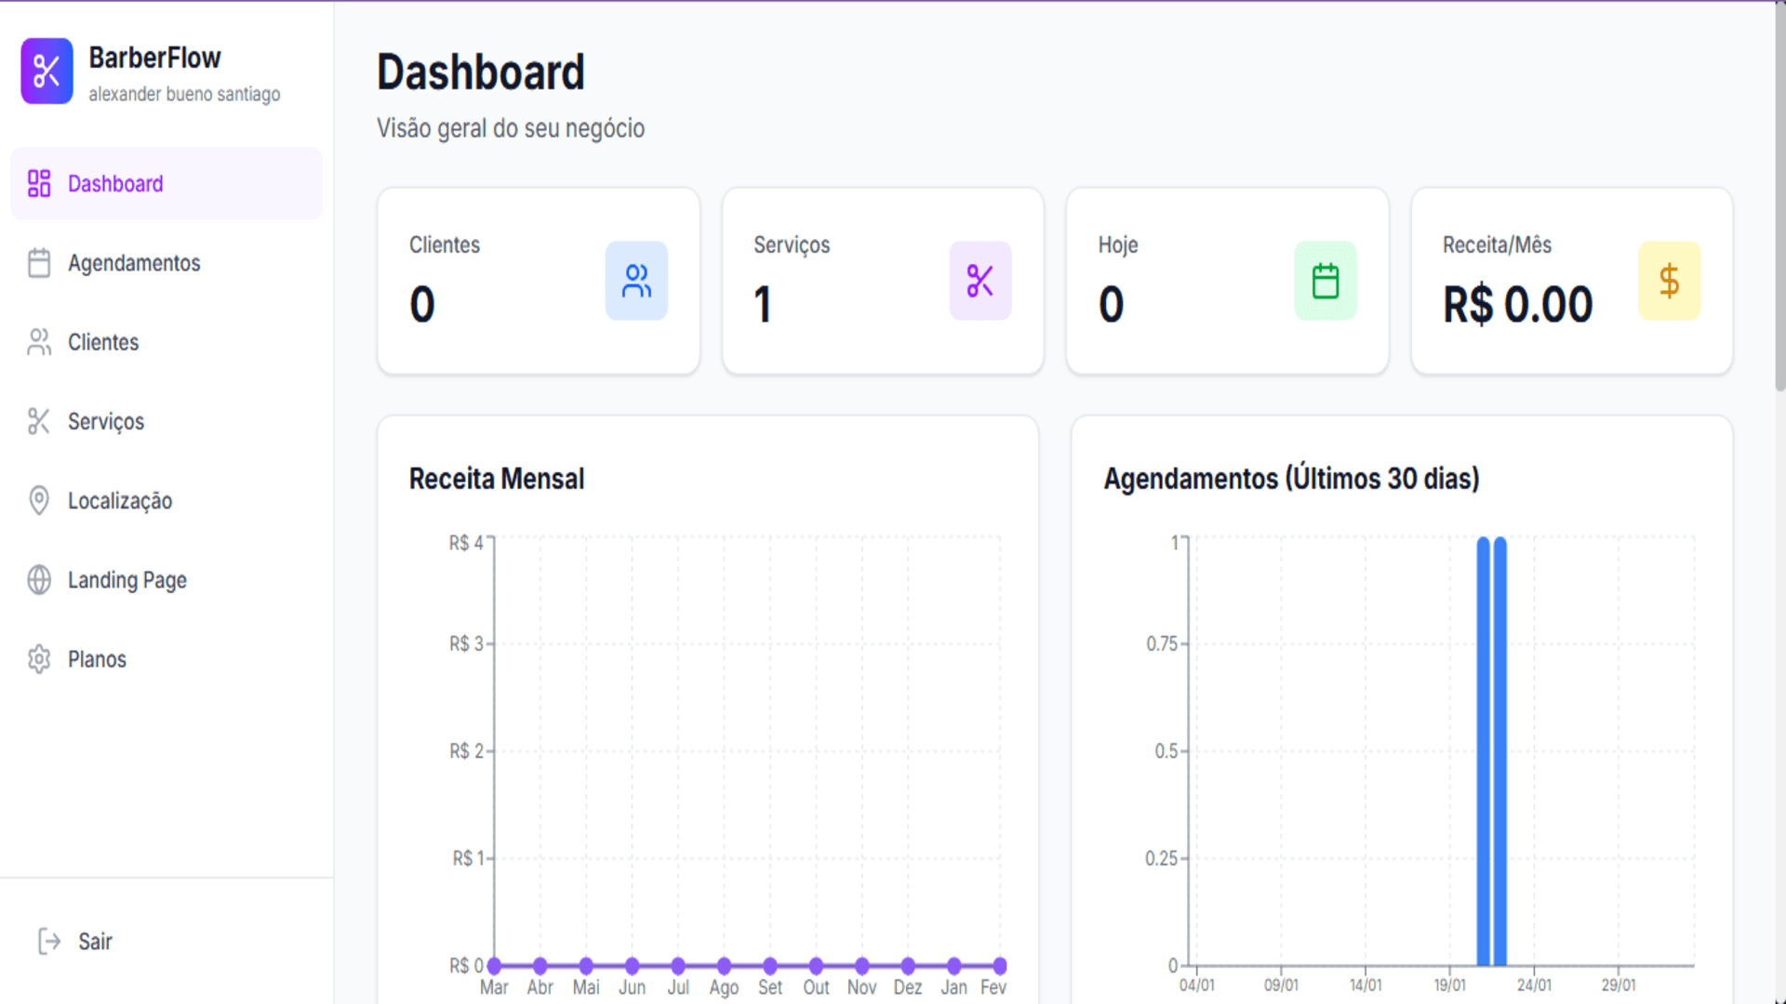Click the BarberFlow scissors logo icon
Screen dimensions: 1786x1004
click(x=47, y=71)
